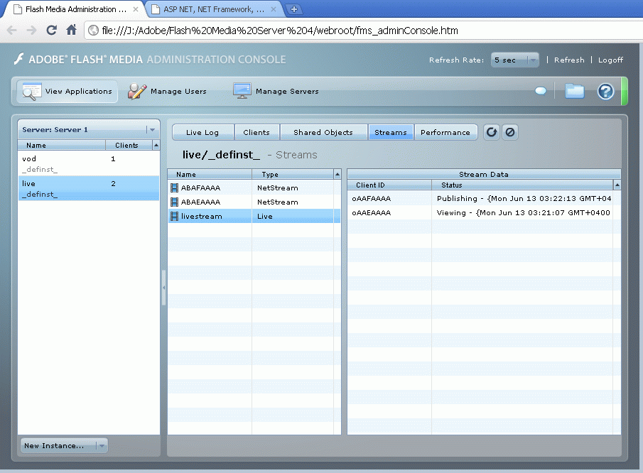Open the Shared Objects tab
The width and height of the screenshot is (643, 473).
(323, 132)
